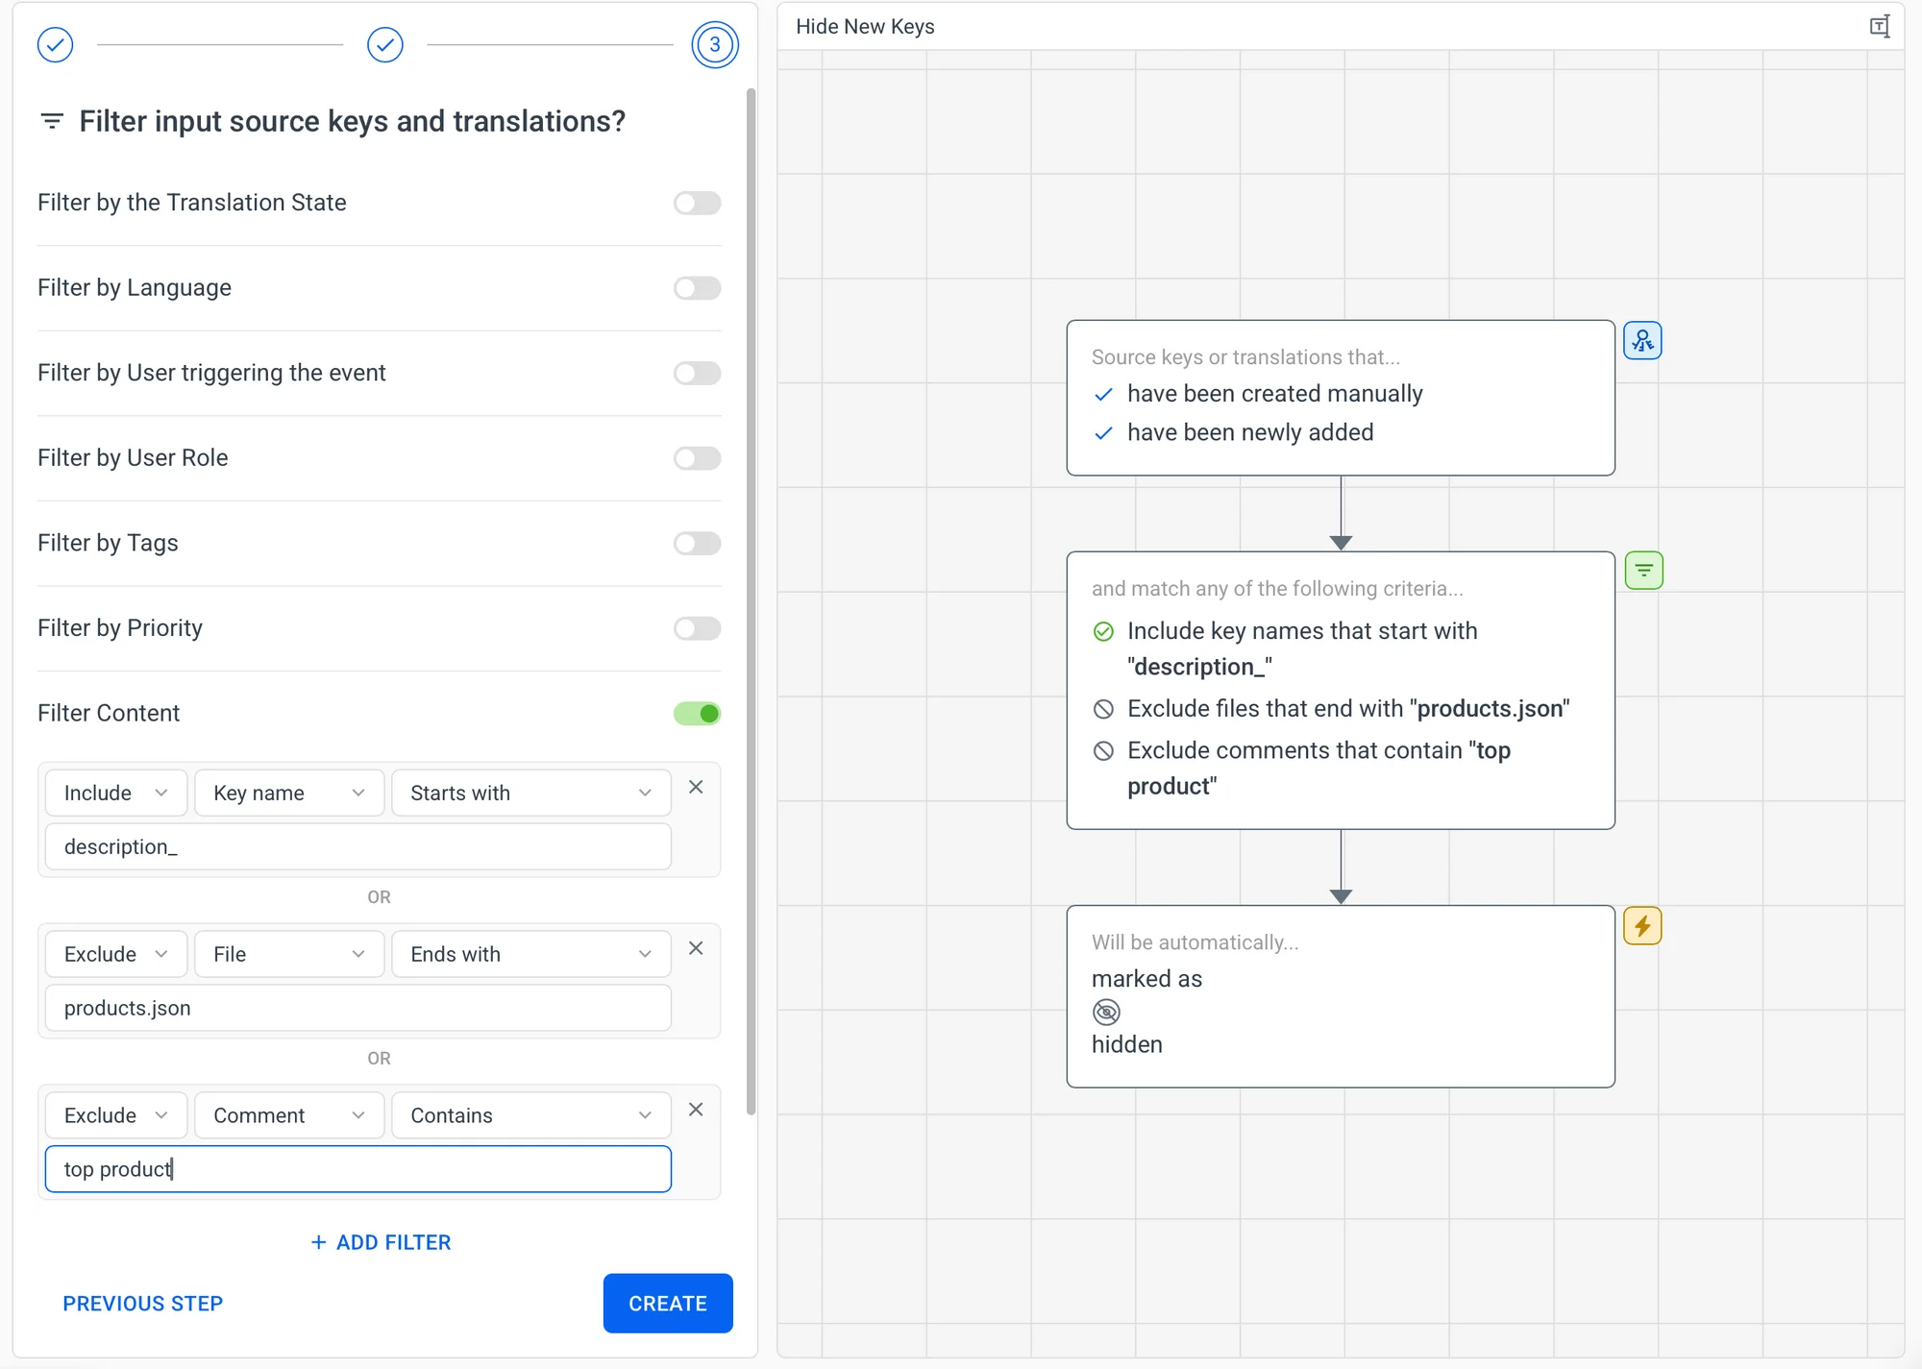Select current step three indicator
Viewport: 1922px width, 1369px height.
coord(714,44)
